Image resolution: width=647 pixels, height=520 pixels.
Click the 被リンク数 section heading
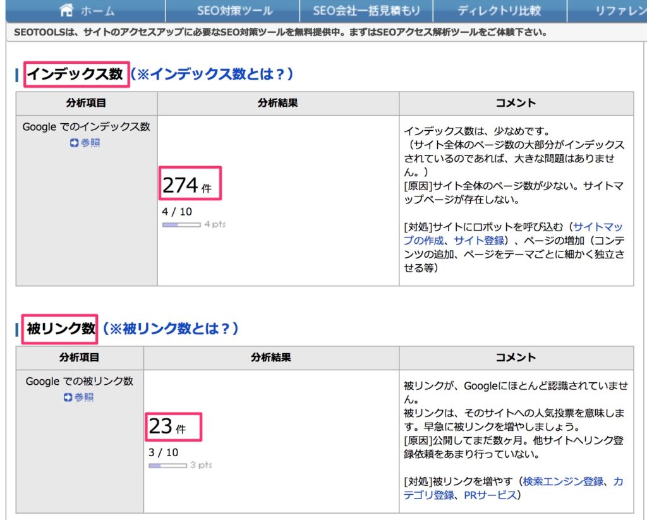[61, 329]
